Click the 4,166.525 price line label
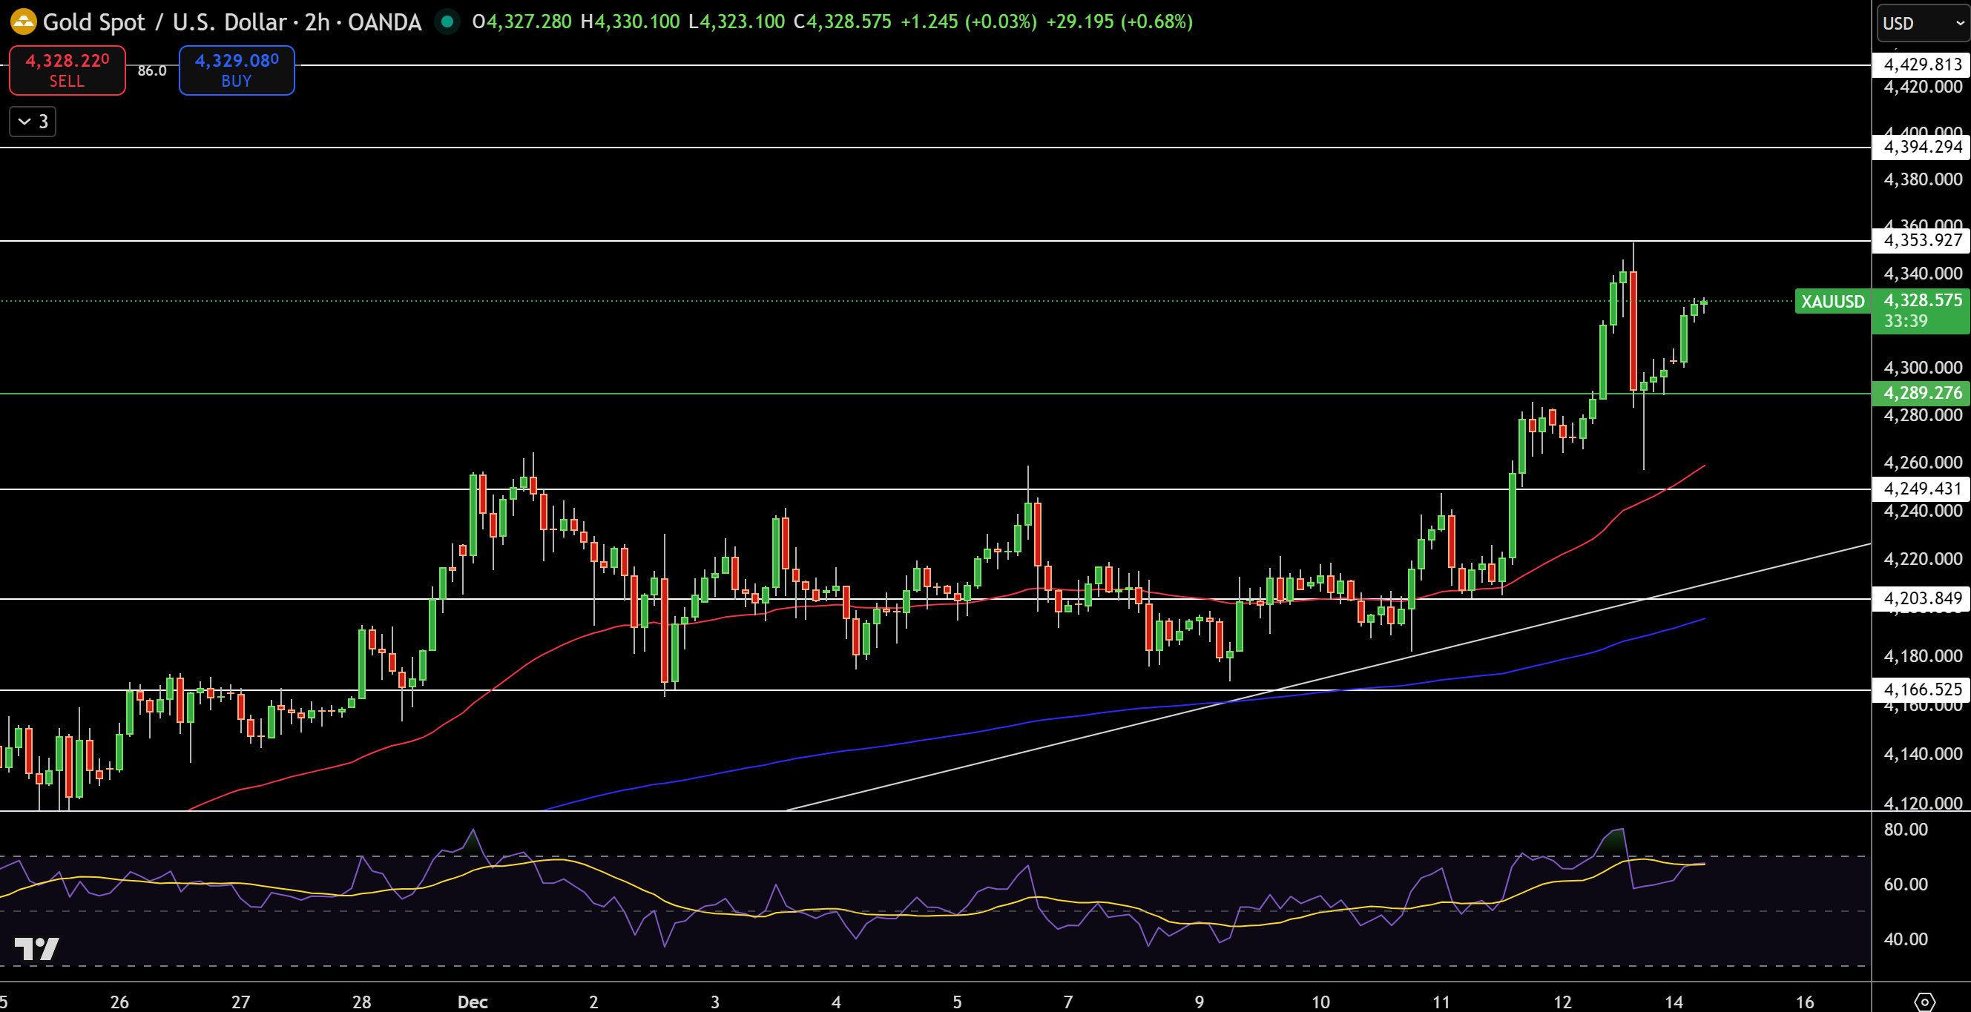1971x1012 pixels. pyautogui.click(x=1921, y=689)
